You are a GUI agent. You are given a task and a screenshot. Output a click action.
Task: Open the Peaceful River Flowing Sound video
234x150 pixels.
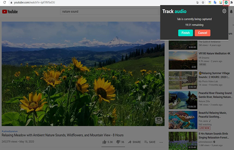(183, 100)
